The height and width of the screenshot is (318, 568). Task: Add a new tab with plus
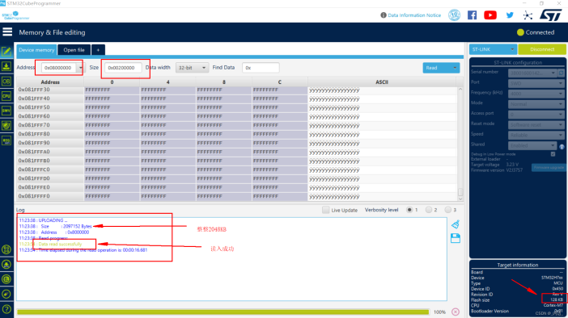(98, 50)
